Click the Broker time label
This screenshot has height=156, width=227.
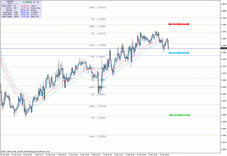click(x=33, y=10)
